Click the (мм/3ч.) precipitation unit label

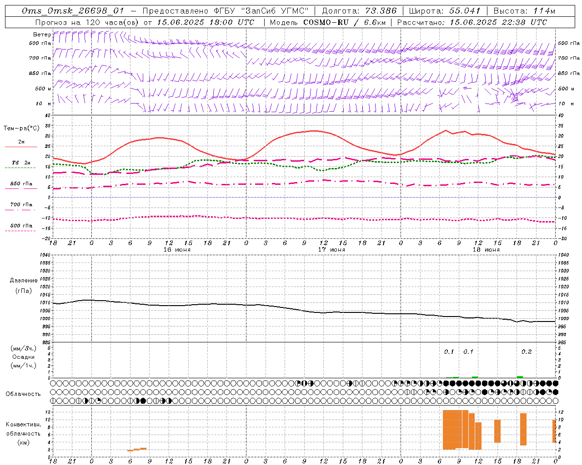click(x=24, y=349)
